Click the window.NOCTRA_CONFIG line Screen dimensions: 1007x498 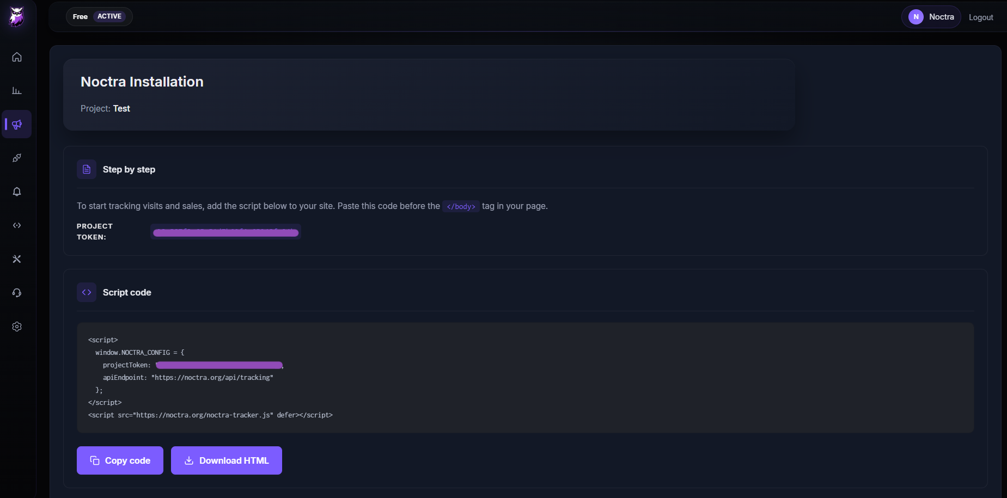(139, 353)
